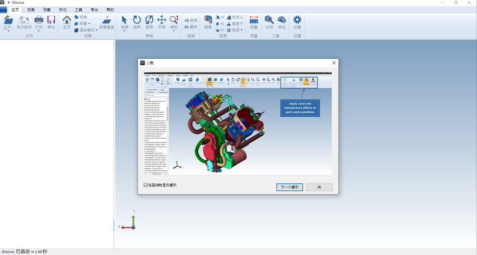Activate the 平移 pan tool

coord(161,20)
